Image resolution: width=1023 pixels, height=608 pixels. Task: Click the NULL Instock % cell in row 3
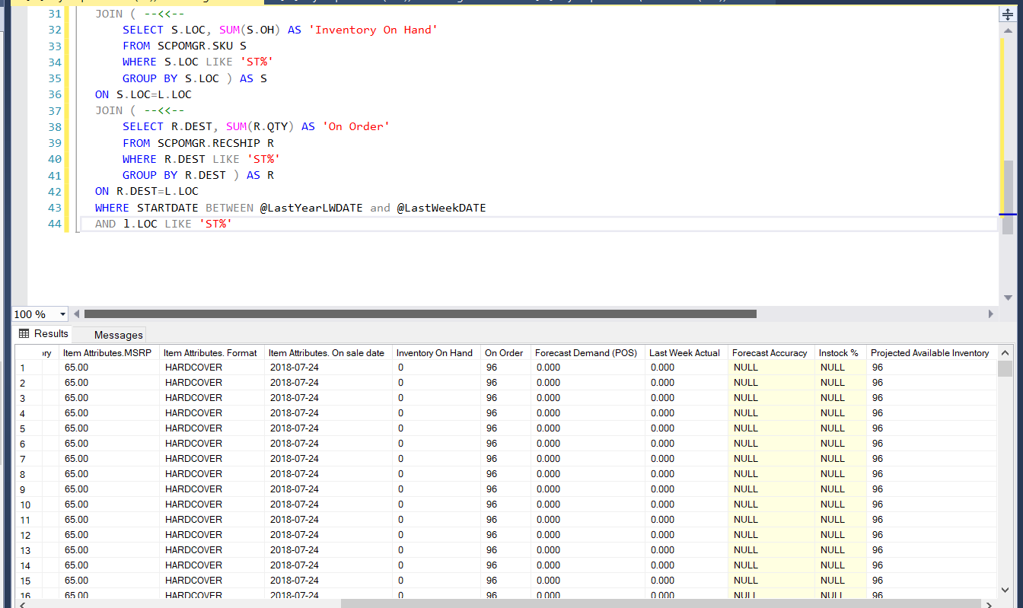(839, 398)
